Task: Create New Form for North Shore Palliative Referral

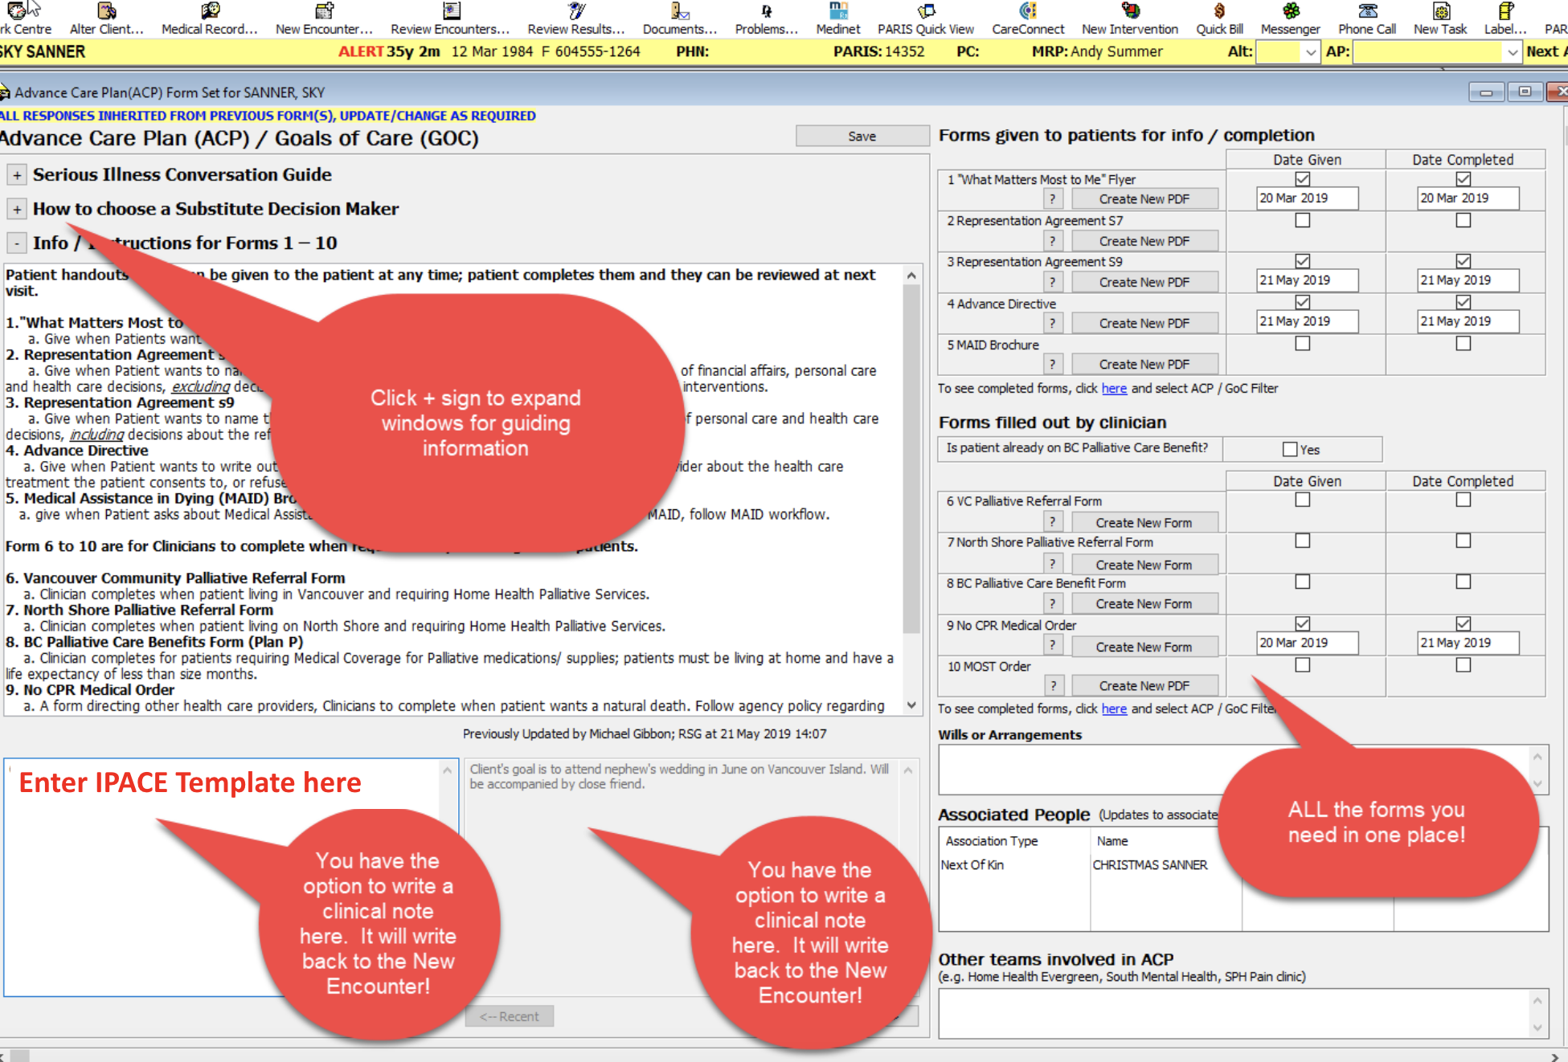Action: pos(1144,564)
